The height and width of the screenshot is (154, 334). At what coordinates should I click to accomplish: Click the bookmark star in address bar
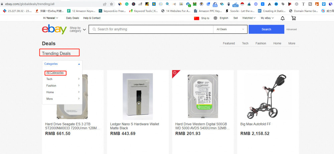(x=112, y=4)
